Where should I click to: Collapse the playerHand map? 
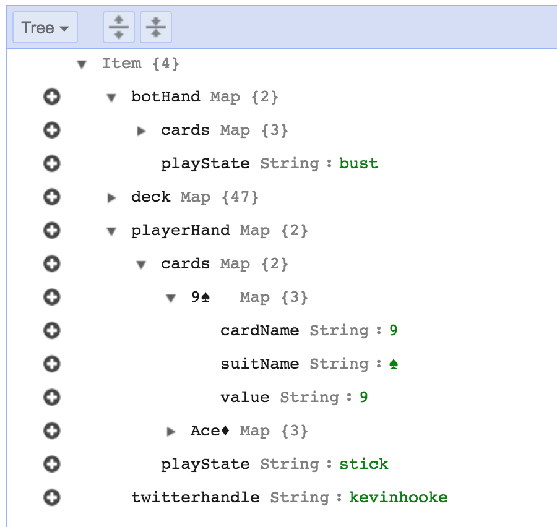[x=111, y=231]
